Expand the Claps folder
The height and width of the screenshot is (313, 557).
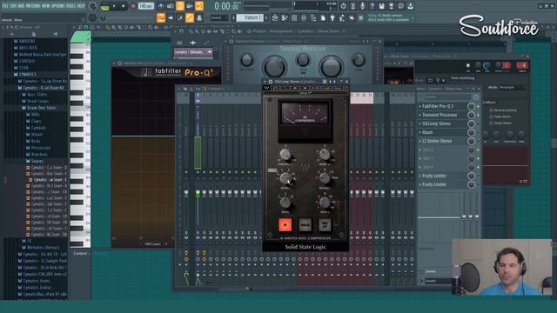(x=36, y=121)
